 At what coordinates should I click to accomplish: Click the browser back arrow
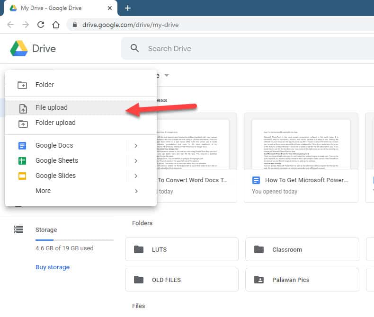pos(10,25)
